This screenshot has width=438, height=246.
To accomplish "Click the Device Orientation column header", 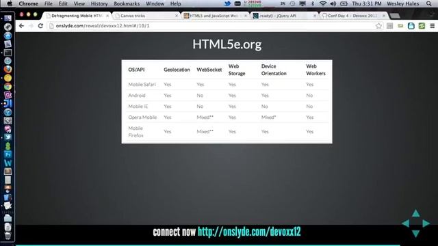I will 274,70.
